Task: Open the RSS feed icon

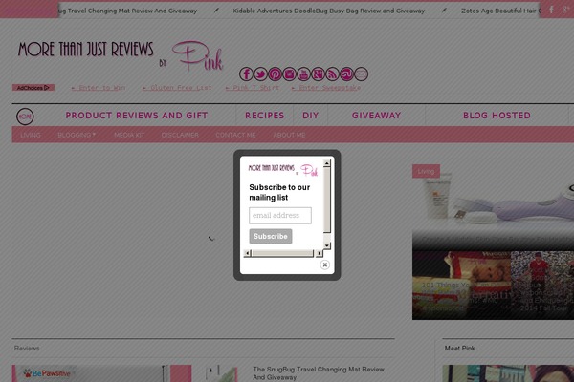Action: 332,74
